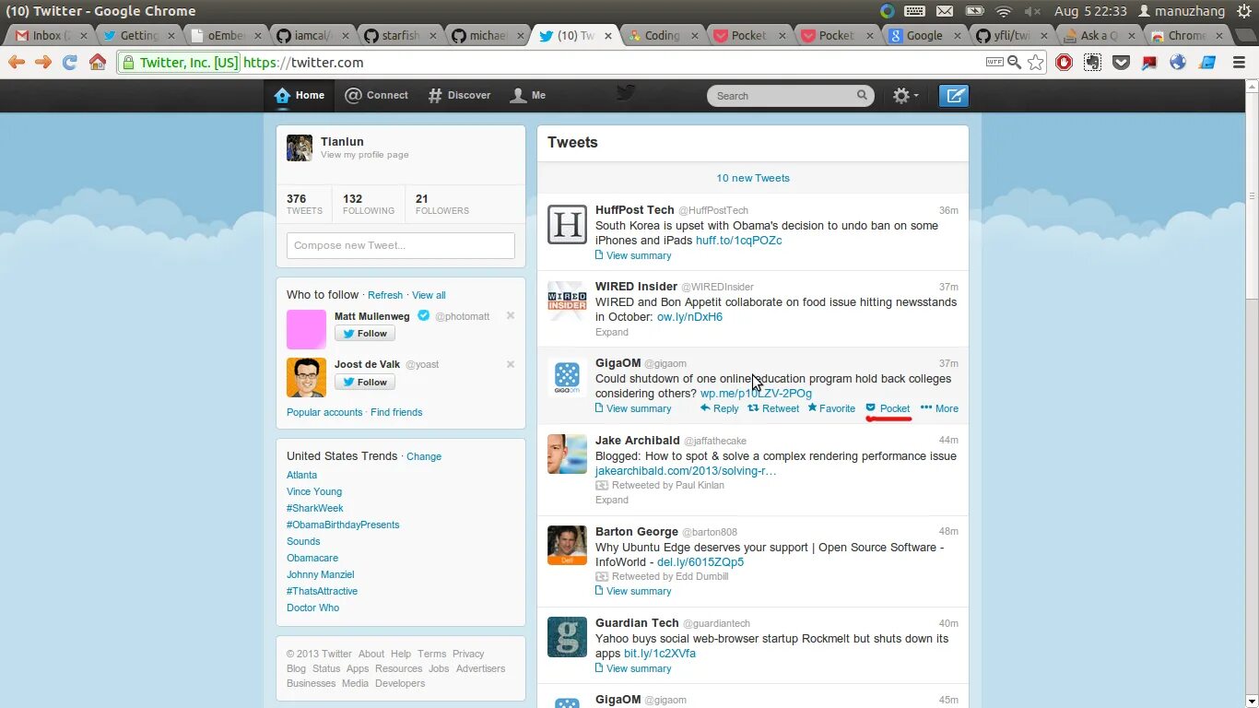Click the Compose new Tweet field
1259x708 pixels.
(x=401, y=245)
